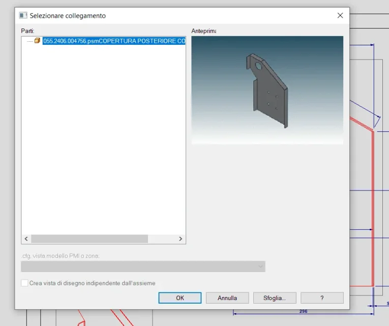Close the Selezionare collegamento dialog

pos(340,16)
